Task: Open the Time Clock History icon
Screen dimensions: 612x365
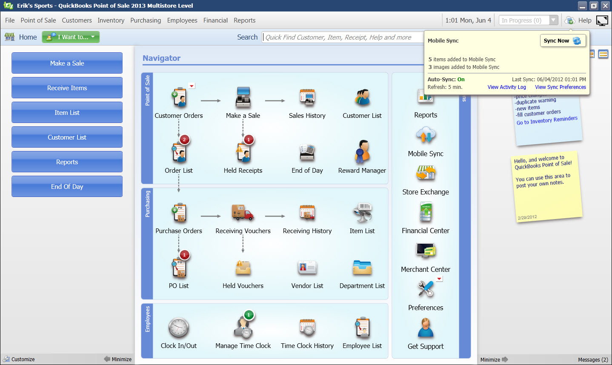Action: point(307,328)
